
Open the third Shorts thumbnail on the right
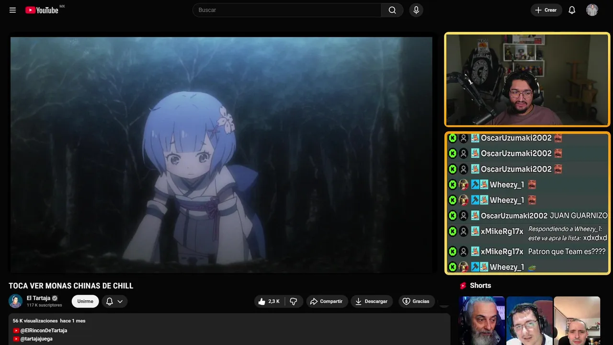coord(577,321)
